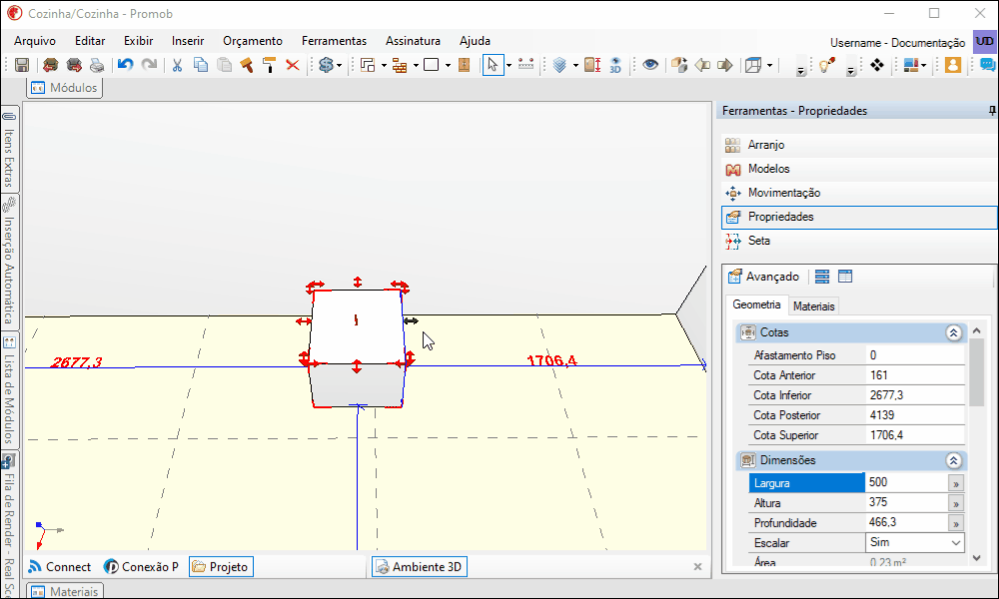Click the 3D view toolbar icon
999x599 pixels.
(x=615, y=65)
